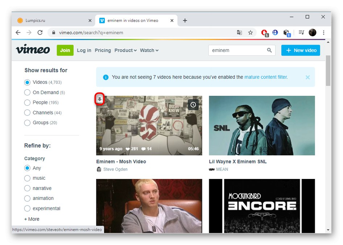The height and width of the screenshot is (245, 343).
Task: Reload the page
Action: pyautogui.click(x=40, y=33)
